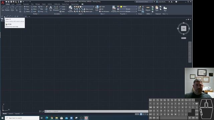Image resolution: width=214 pixels, height=120 pixels.
Task: Click the Windows taskbar search box
Action: (x=22, y=118)
